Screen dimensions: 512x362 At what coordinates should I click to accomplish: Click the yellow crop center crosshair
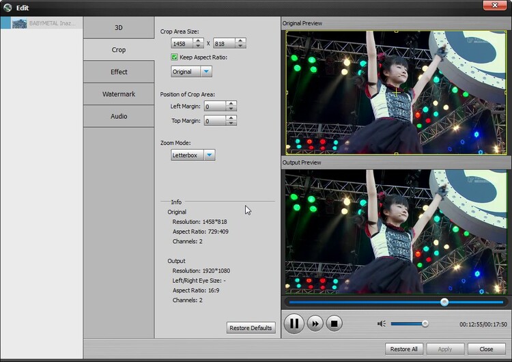click(396, 92)
